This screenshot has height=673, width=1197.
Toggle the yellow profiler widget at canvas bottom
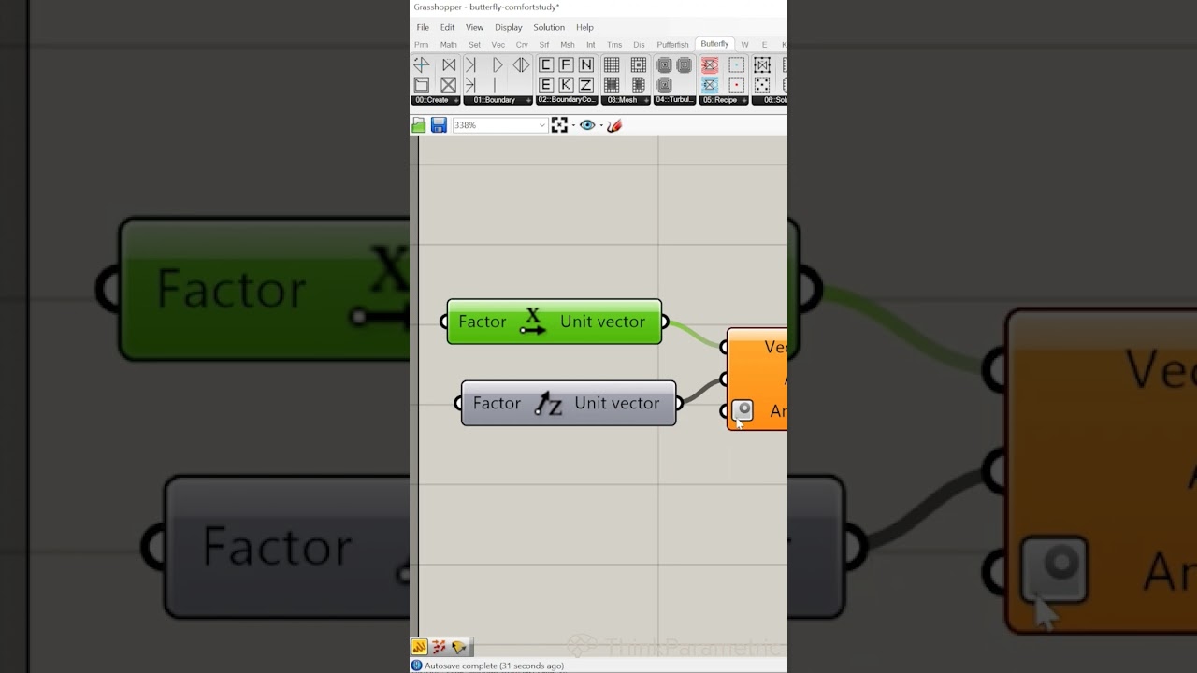click(x=419, y=647)
